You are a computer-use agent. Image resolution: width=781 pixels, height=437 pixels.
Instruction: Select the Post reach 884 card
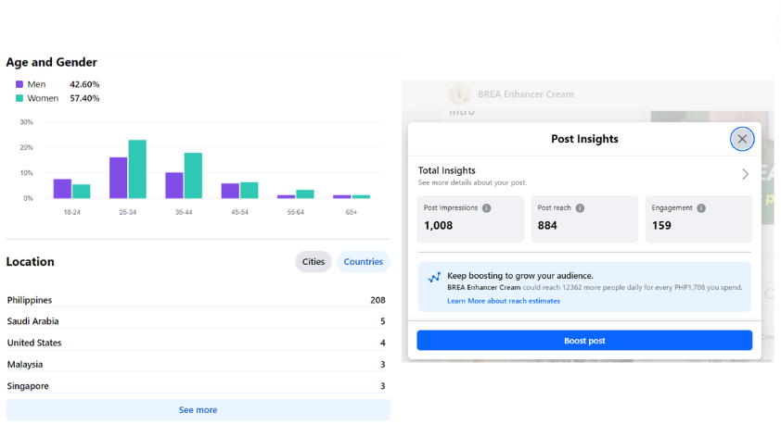point(584,219)
